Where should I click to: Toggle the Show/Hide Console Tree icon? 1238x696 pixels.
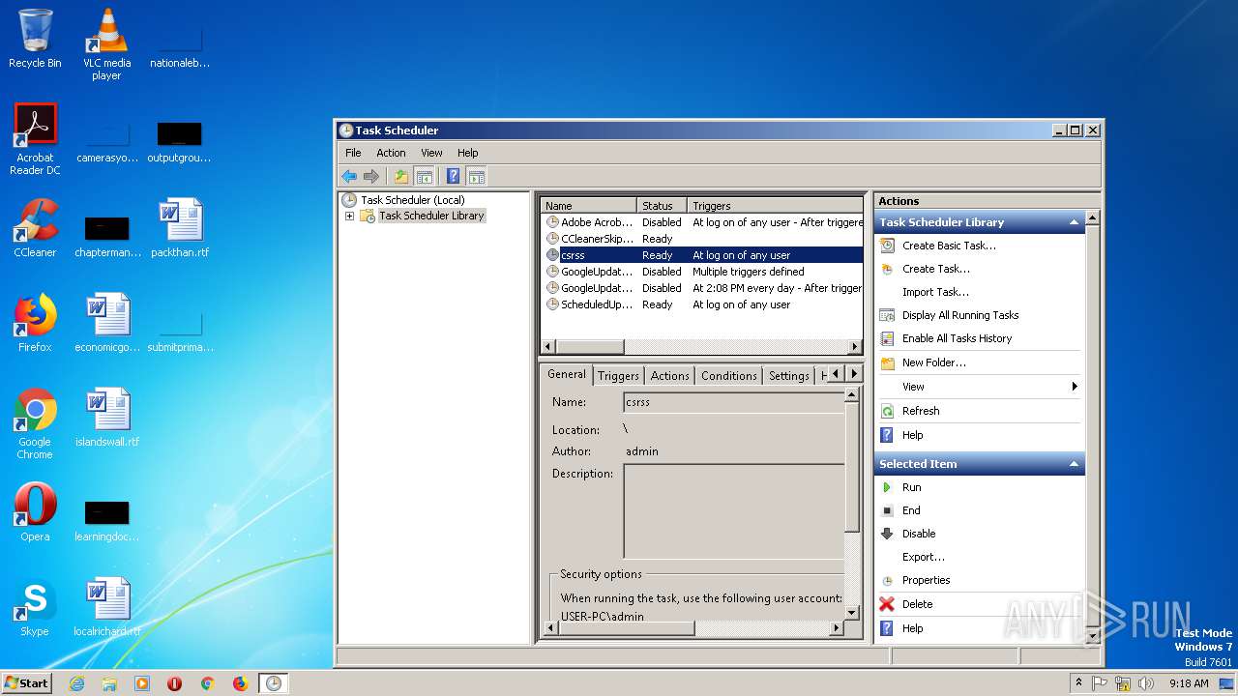[423, 176]
